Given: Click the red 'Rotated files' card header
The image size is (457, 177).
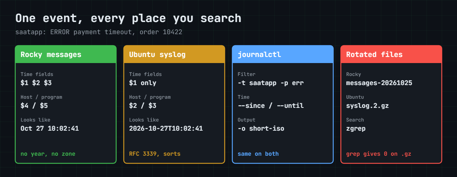Looking at the screenshot, I should [x=391, y=54].
